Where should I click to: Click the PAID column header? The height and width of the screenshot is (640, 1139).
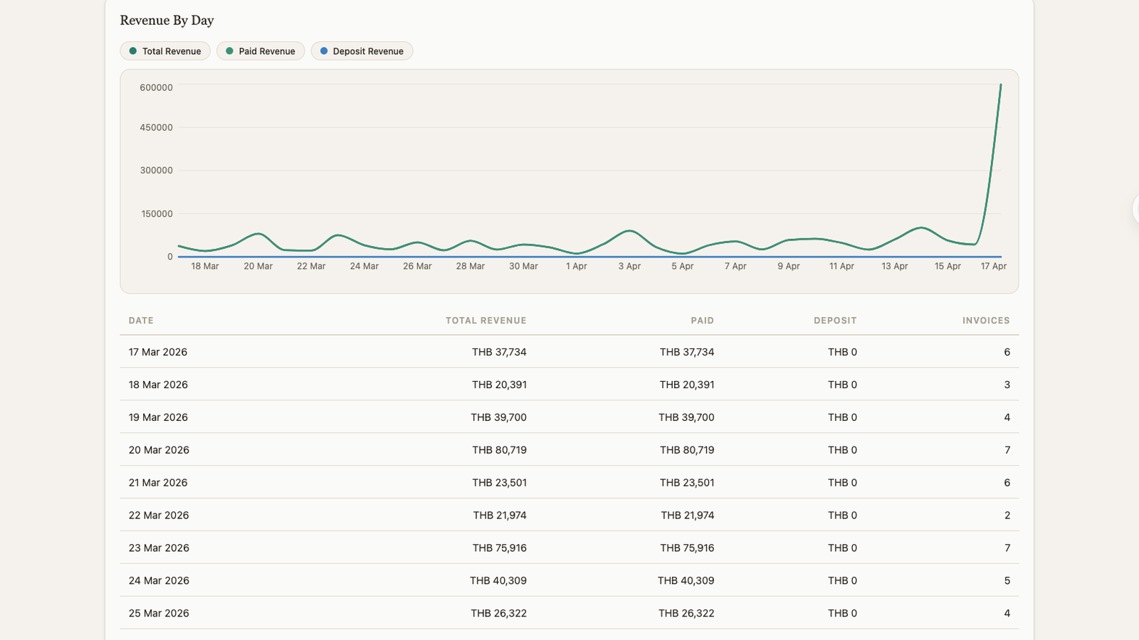click(702, 321)
